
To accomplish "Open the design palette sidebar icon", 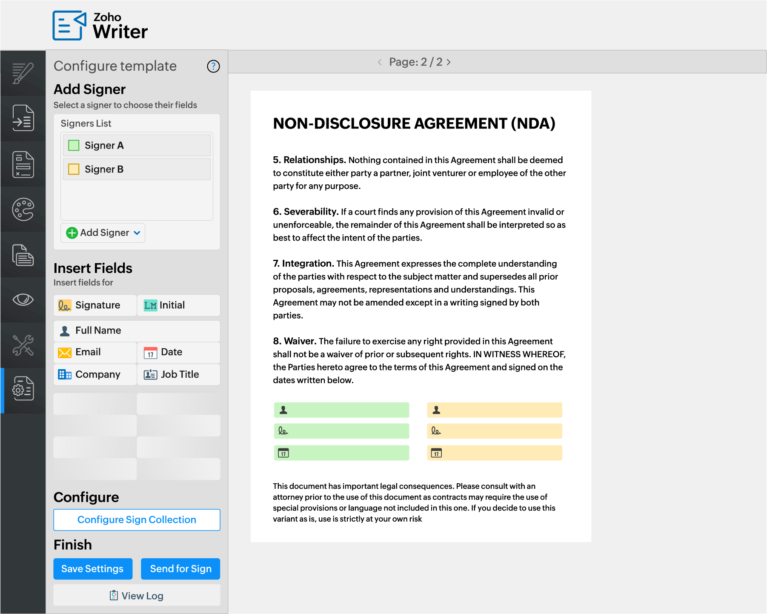I will (x=23, y=209).
